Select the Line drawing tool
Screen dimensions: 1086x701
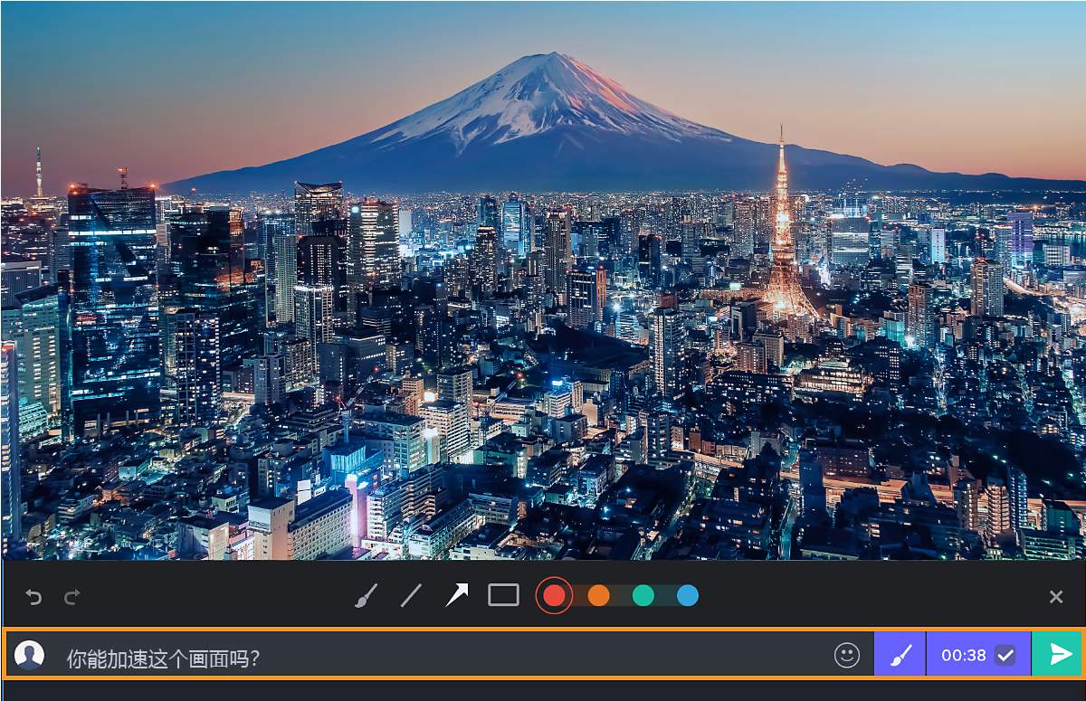coord(412,595)
